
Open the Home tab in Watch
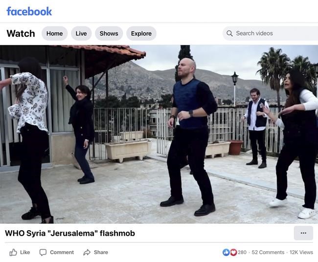[x=55, y=33]
